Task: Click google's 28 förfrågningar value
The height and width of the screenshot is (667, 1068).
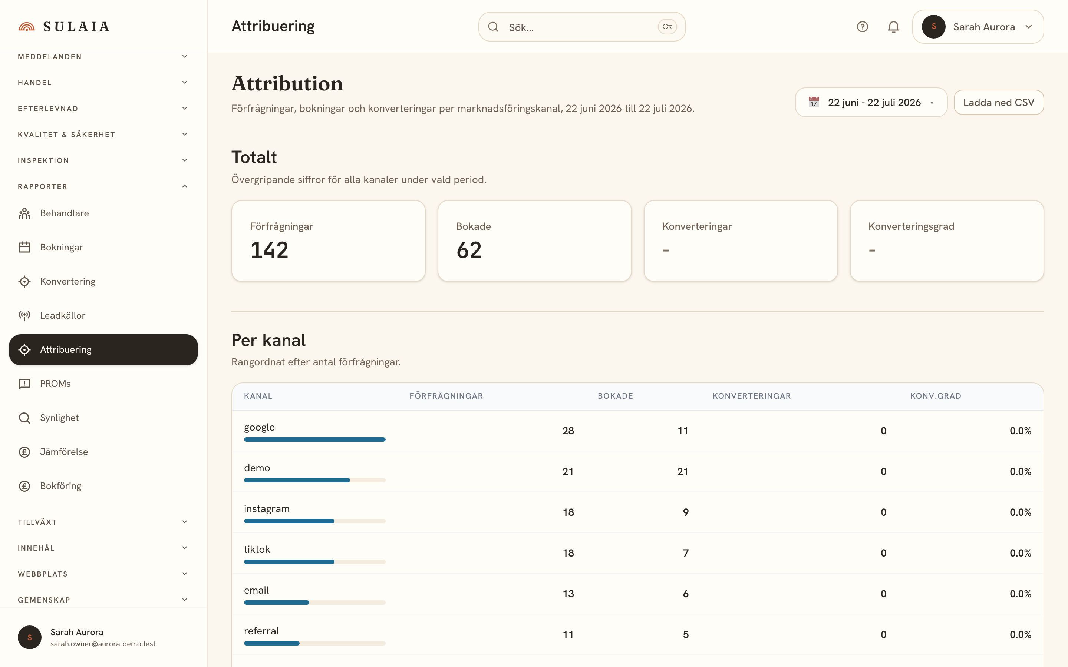Action: pyautogui.click(x=568, y=431)
